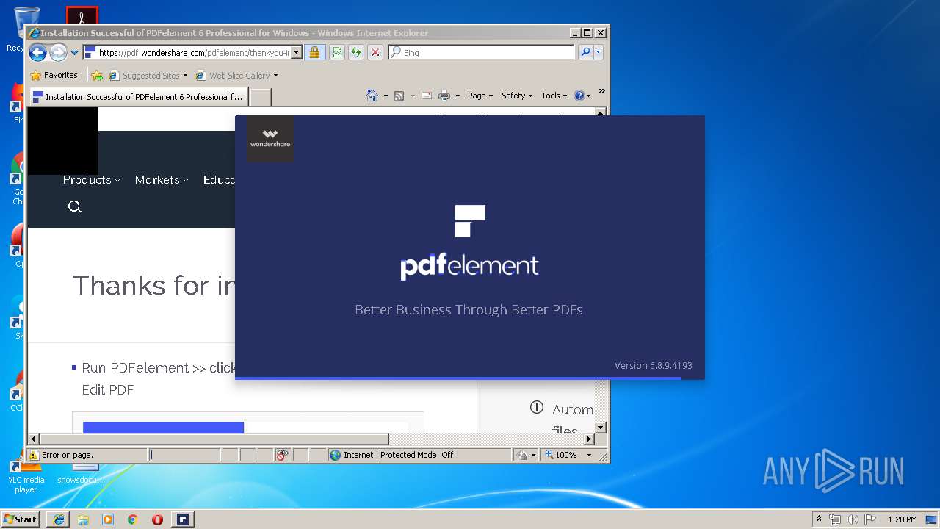Toggle the Compatibility View icon
This screenshot has width=940, height=529.
point(336,52)
